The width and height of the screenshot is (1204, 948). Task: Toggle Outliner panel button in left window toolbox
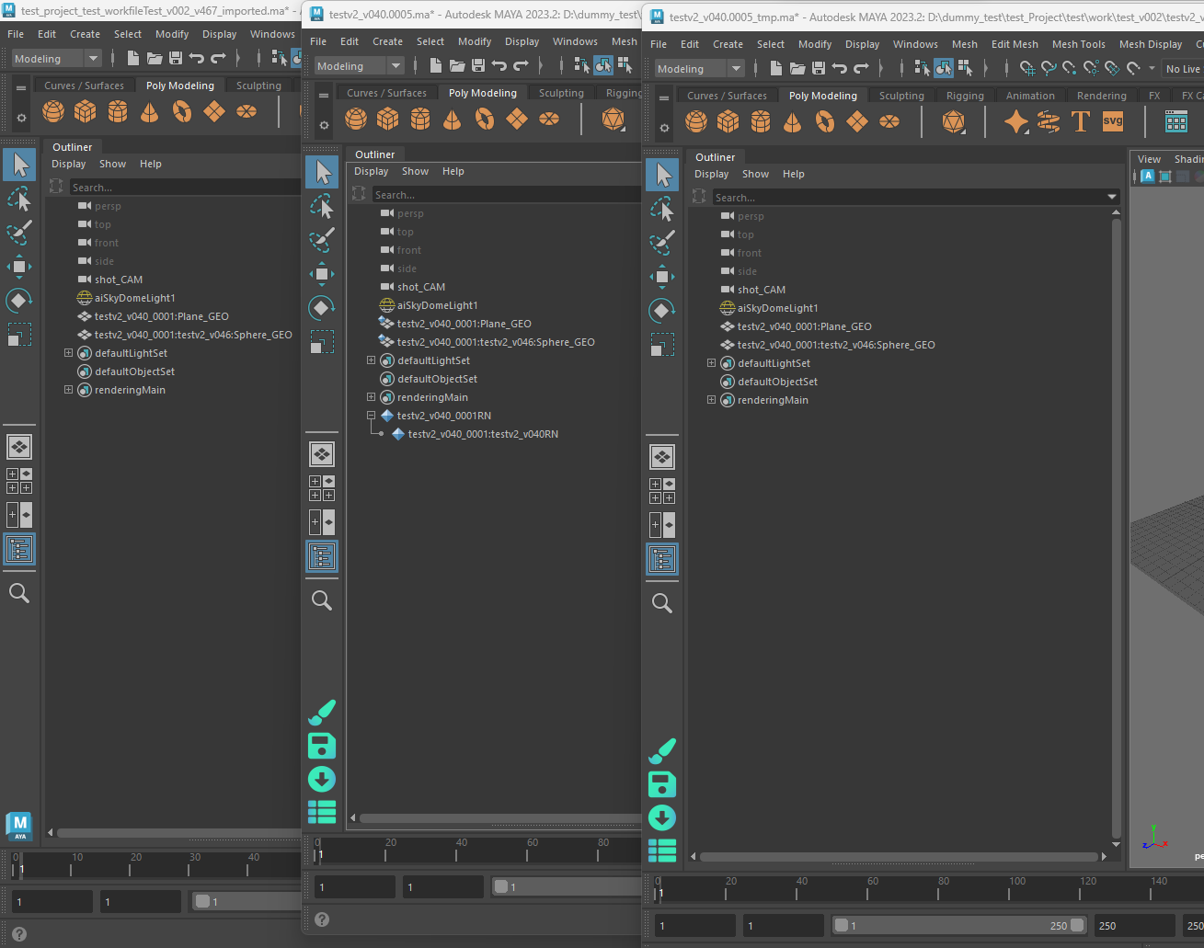pos(19,549)
